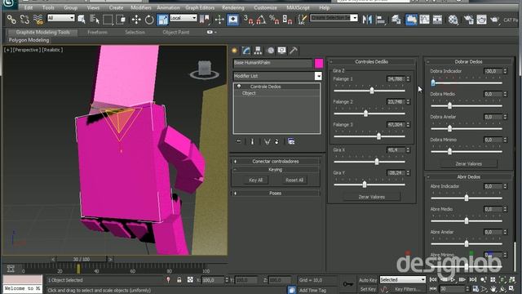Open the Animation menu
The image size is (522, 294).
click(x=169, y=7)
